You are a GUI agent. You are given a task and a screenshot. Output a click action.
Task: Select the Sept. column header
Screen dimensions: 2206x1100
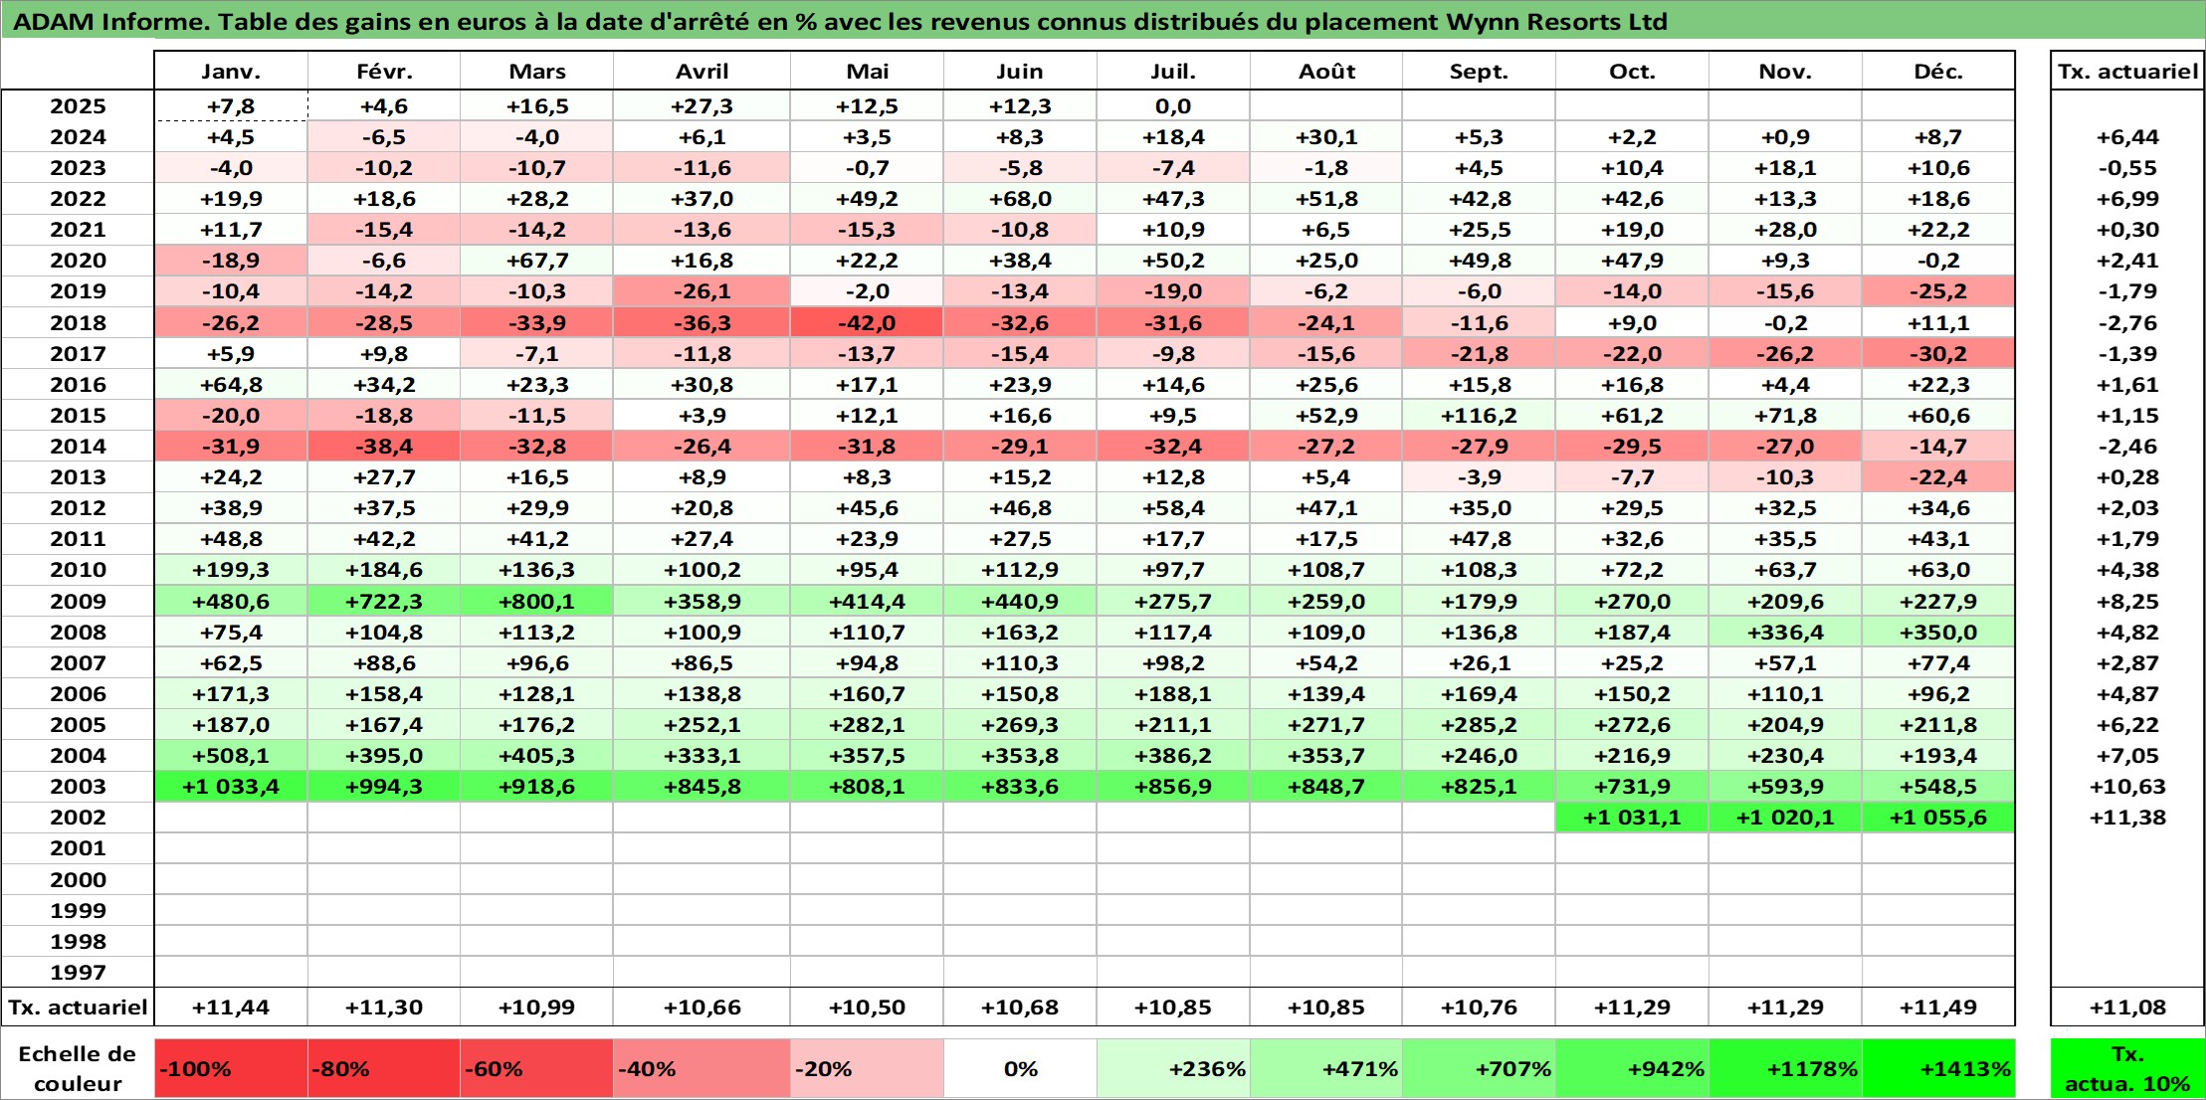(1480, 71)
